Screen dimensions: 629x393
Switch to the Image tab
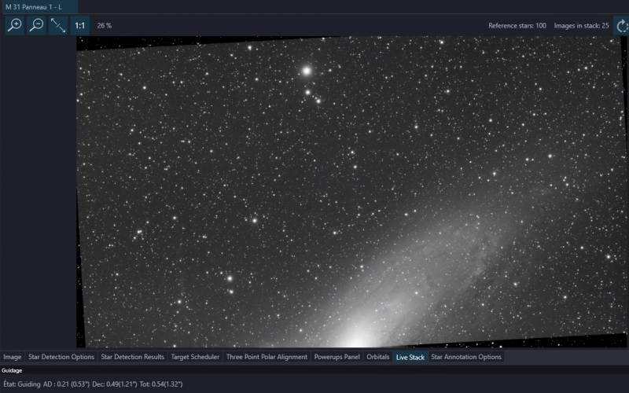(13, 357)
